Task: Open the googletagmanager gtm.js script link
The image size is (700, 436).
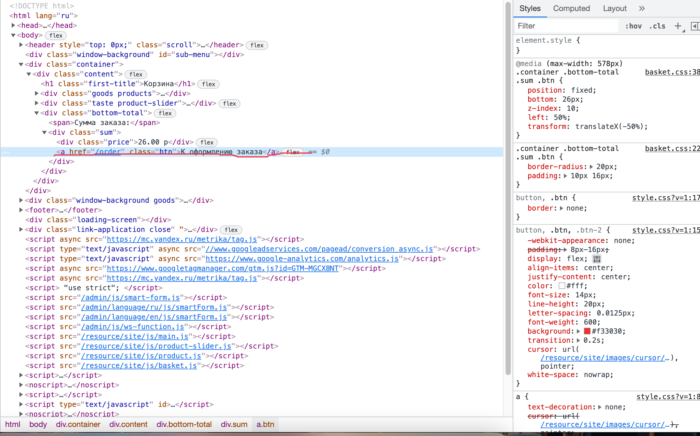Action: (x=223, y=268)
